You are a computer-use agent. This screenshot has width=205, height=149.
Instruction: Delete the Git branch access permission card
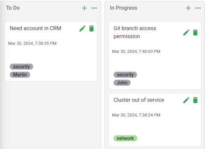(x=195, y=32)
